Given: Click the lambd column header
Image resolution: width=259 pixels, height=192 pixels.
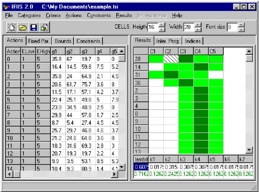Looking at the screenshot, I should [x=141, y=159].
